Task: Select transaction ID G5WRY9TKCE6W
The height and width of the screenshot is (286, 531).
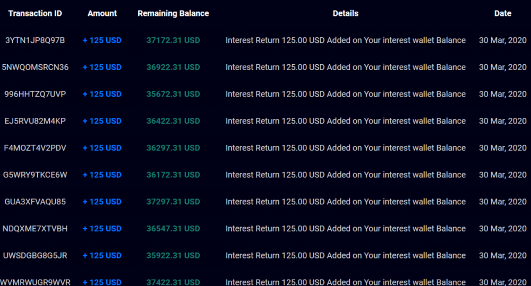Action: click(x=35, y=175)
